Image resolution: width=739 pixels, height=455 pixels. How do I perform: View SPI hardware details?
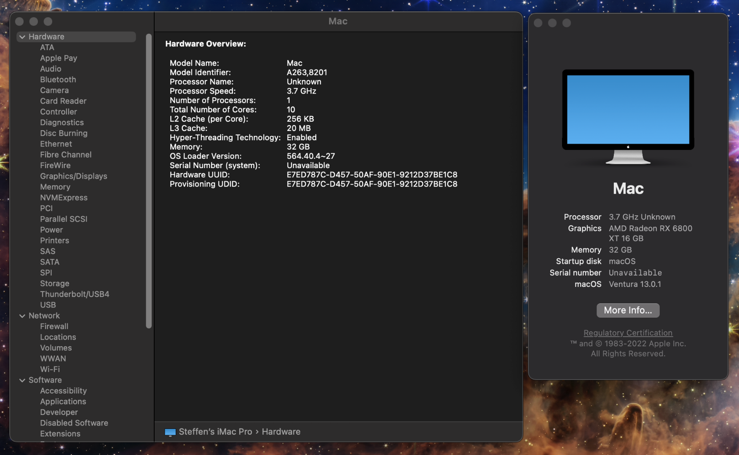coord(46,273)
